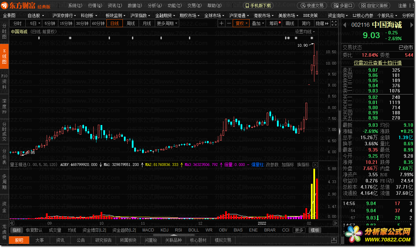417x248 pixels.
Task: Open 分时成交 in left sidebar
Action: tap(4, 132)
